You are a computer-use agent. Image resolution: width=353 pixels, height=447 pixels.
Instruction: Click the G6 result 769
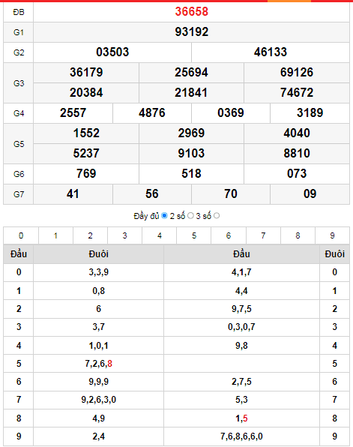pyautogui.click(x=86, y=173)
